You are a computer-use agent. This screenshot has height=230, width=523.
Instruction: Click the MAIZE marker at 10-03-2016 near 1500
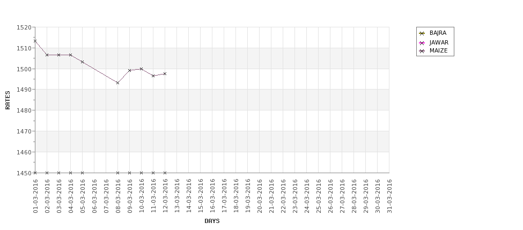[x=142, y=69]
